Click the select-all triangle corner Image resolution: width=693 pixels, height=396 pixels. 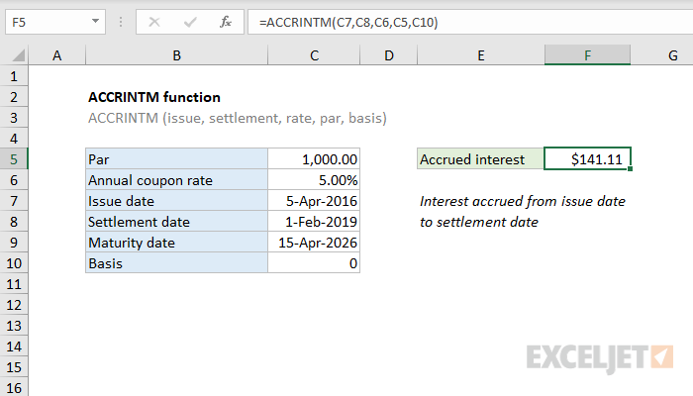click(x=19, y=55)
